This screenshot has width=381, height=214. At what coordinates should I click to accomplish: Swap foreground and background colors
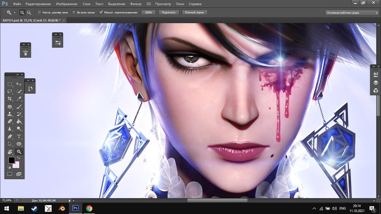click(18, 158)
